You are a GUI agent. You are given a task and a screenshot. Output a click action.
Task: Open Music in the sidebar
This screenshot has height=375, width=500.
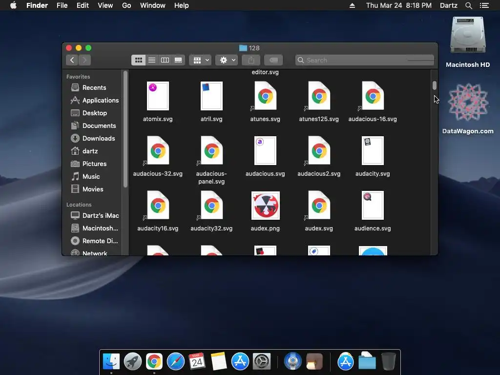pos(85,176)
